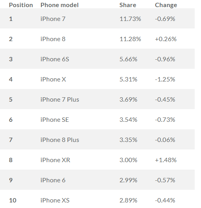
Task: Click the Position column header
Action: 21,5
